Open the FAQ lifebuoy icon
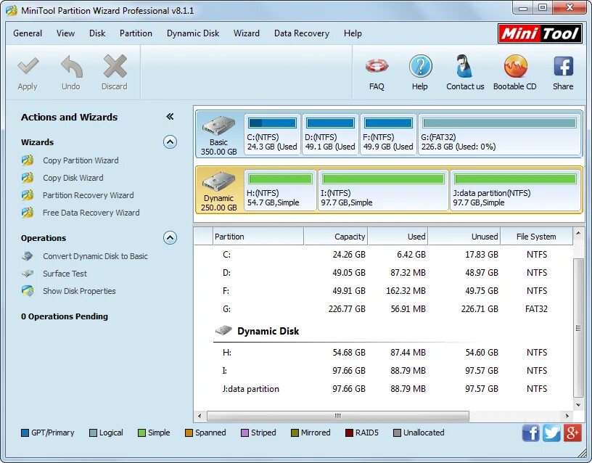This screenshot has width=592, height=463. click(x=377, y=66)
